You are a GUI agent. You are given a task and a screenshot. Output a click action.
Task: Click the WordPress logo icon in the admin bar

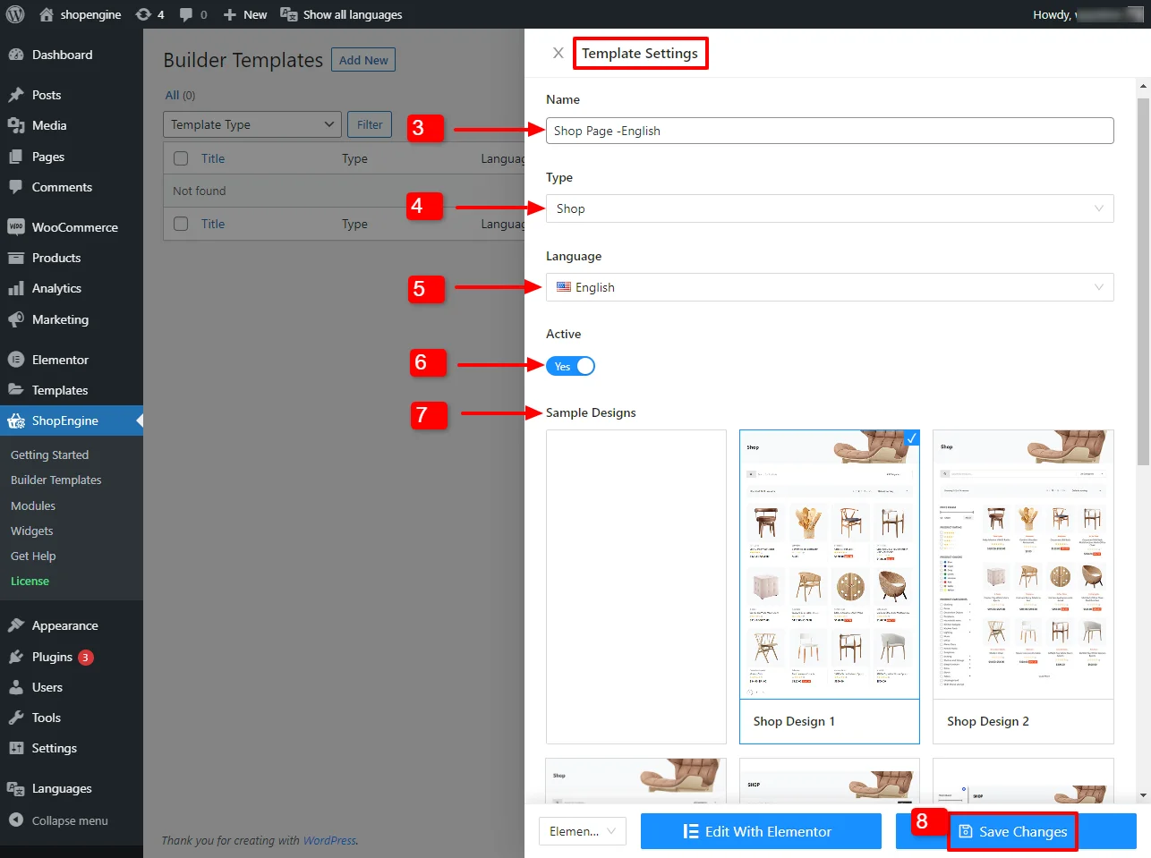(x=15, y=14)
